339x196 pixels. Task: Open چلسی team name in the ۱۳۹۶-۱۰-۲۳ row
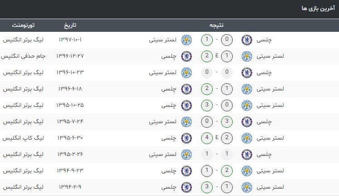(x=264, y=73)
